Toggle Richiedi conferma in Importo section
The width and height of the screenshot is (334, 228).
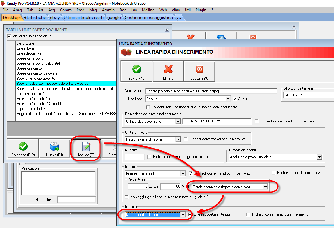[191, 173]
